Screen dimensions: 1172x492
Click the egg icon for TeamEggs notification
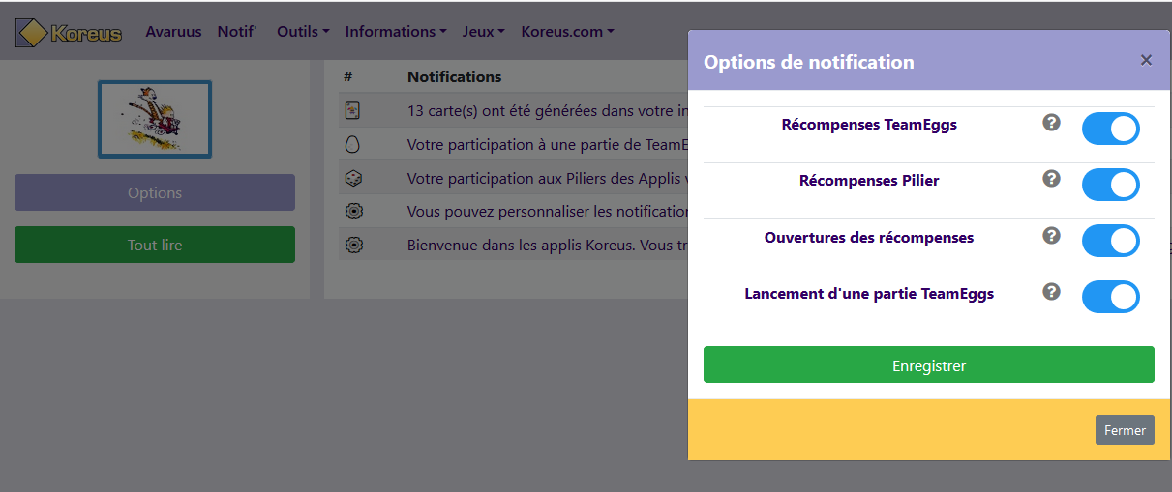[353, 144]
